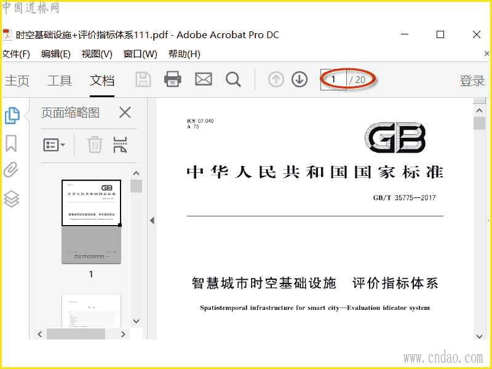Viewport: 492px width, 369px height.
Task: Open the Bookmarks sidebar icon
Action: pos(11,143)
